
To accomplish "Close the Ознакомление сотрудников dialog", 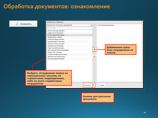I will point(142,23).
